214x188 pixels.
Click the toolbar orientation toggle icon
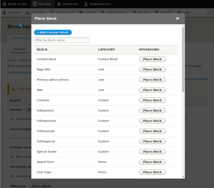tap(211, 13)
